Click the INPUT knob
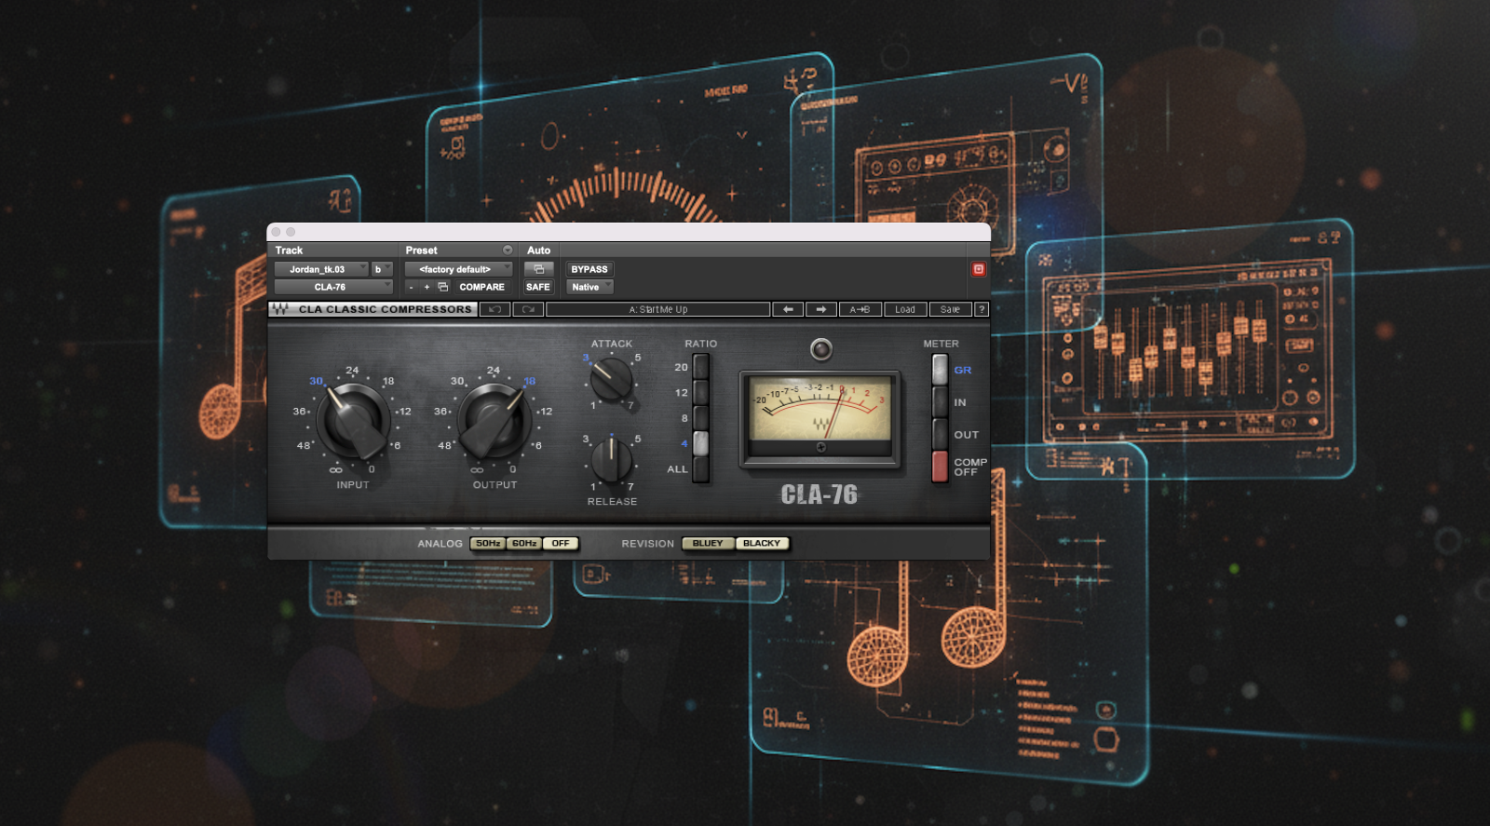This screenshot has width=1490, height=826. pos(353,422)
